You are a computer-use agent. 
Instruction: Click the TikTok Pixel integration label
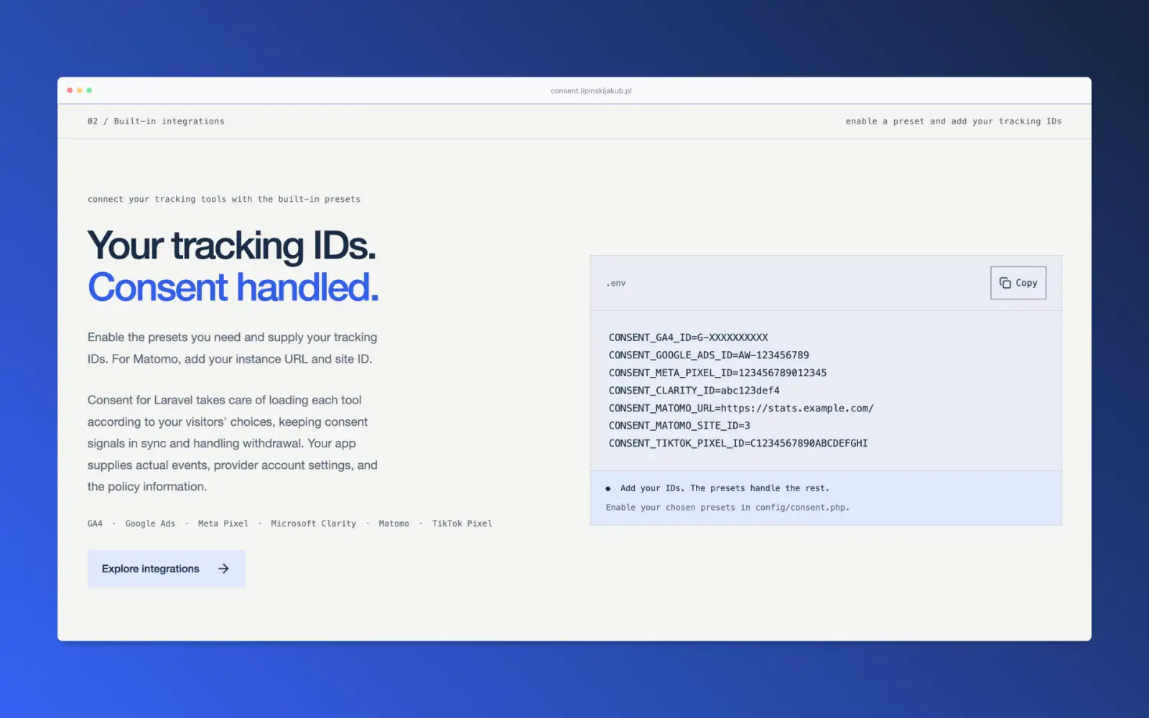pos(462,523)
